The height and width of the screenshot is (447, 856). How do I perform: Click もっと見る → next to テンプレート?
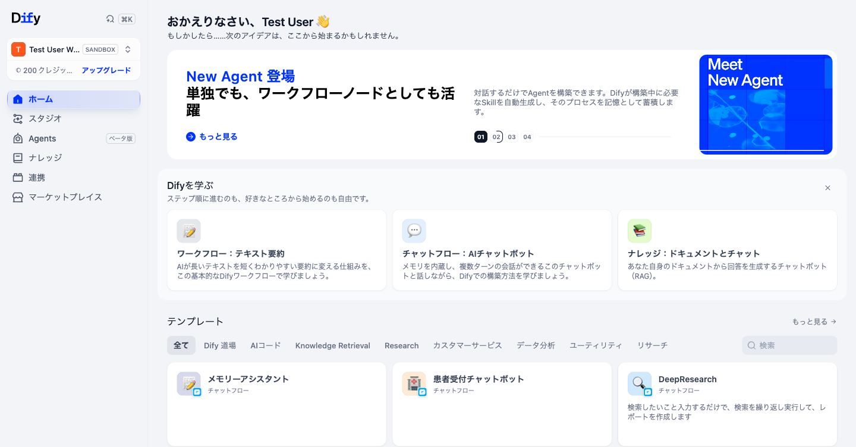click(x=814, y=322)
